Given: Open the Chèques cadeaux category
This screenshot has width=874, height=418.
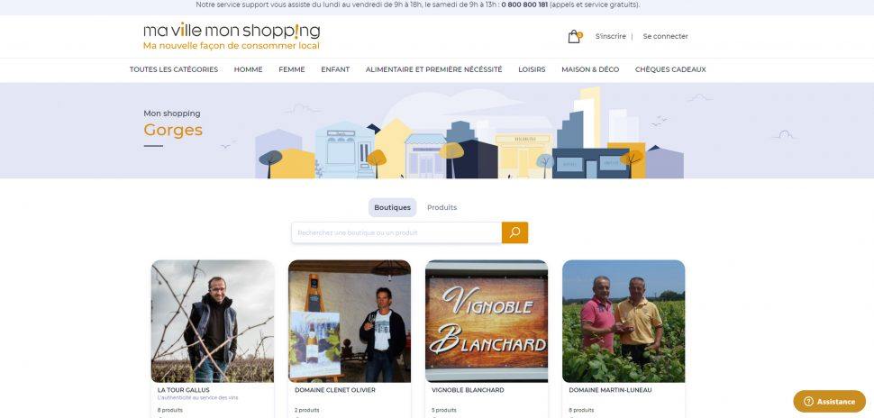Looking at the screenshot, I should (670, 69).
